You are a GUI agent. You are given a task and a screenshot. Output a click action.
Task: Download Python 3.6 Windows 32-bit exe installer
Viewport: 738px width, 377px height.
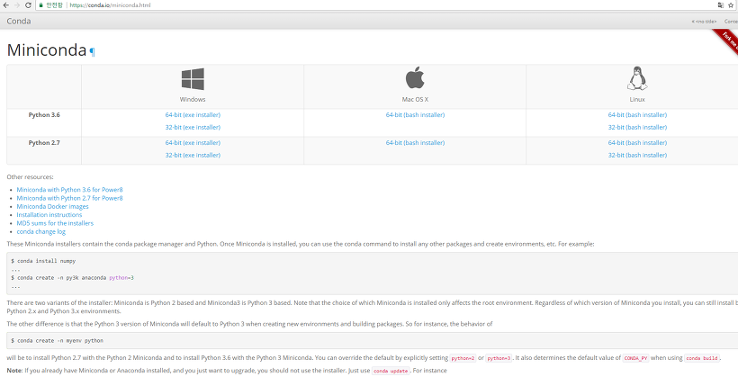[x=193, y=127]
